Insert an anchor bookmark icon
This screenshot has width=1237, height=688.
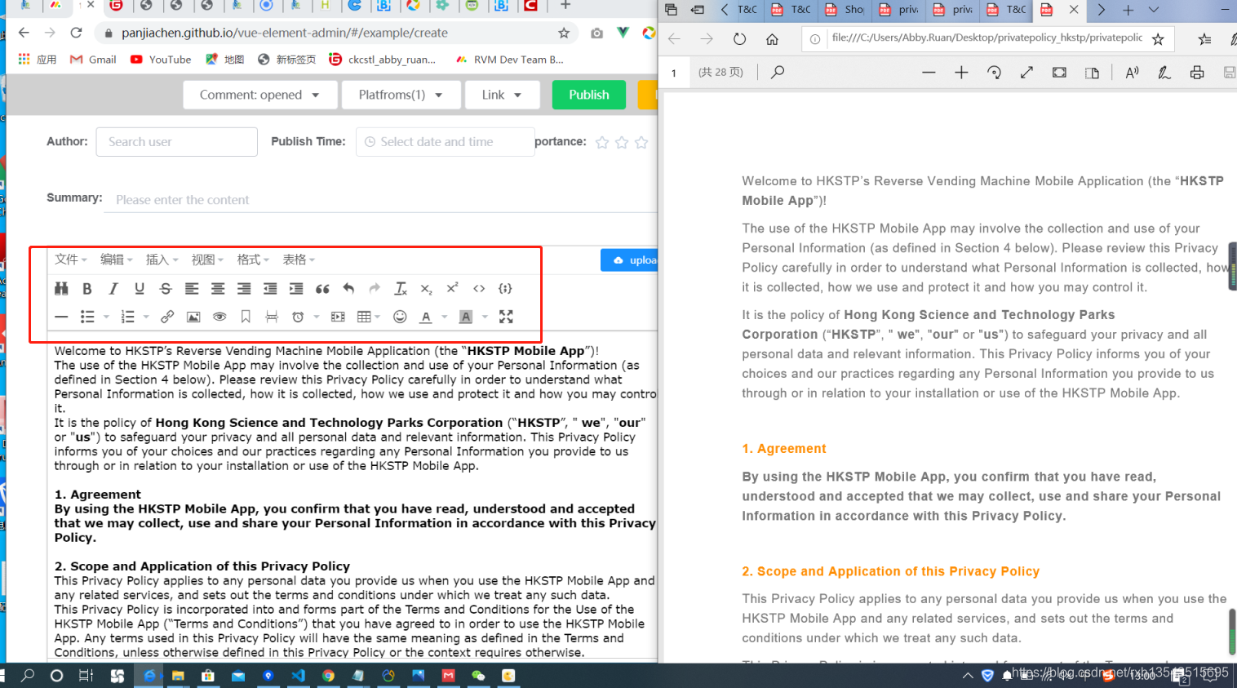pyautogui.click(x=246, y=317)
